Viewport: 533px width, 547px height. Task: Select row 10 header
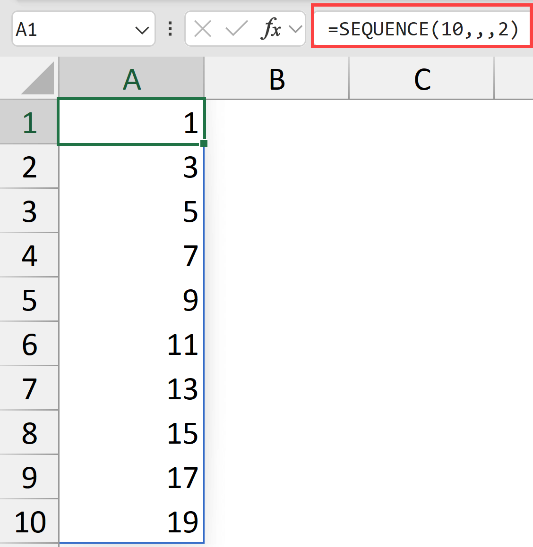tap(29, 521)
